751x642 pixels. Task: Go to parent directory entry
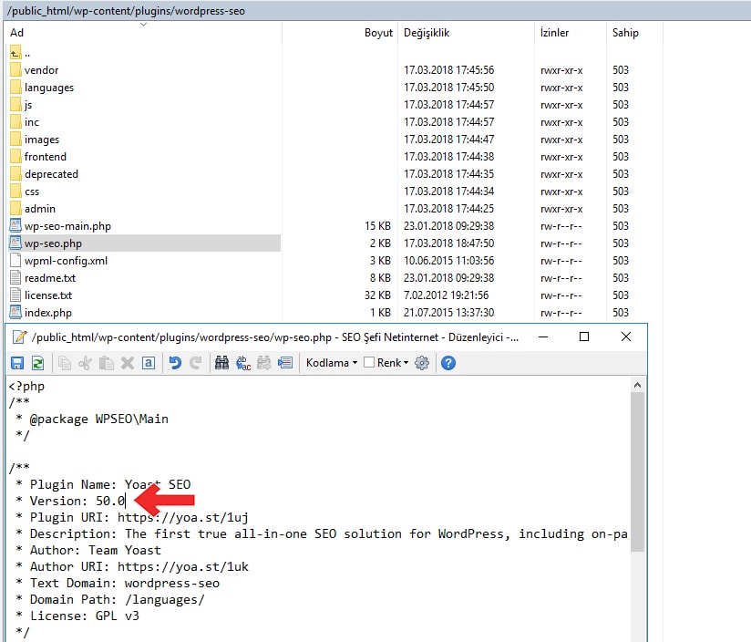(27, 53)
